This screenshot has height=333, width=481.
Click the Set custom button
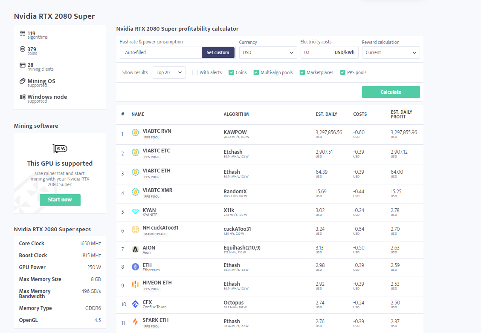click(218, 52)
